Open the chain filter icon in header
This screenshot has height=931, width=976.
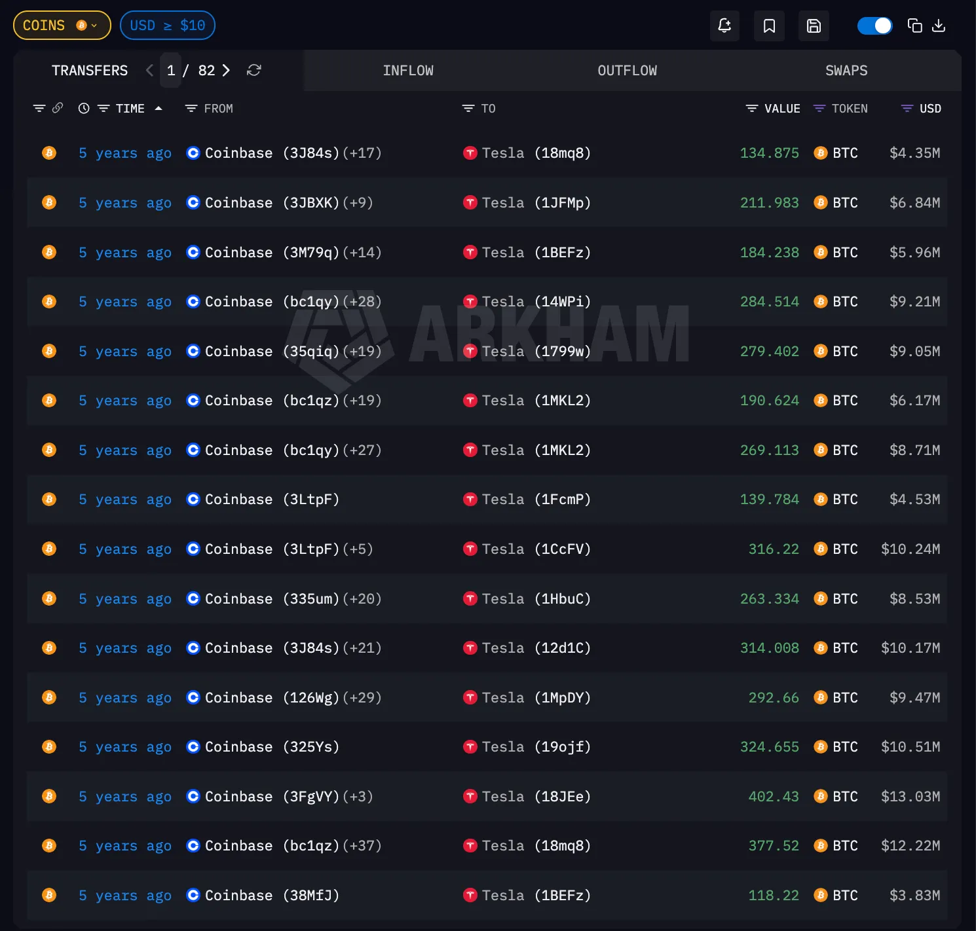39,108
